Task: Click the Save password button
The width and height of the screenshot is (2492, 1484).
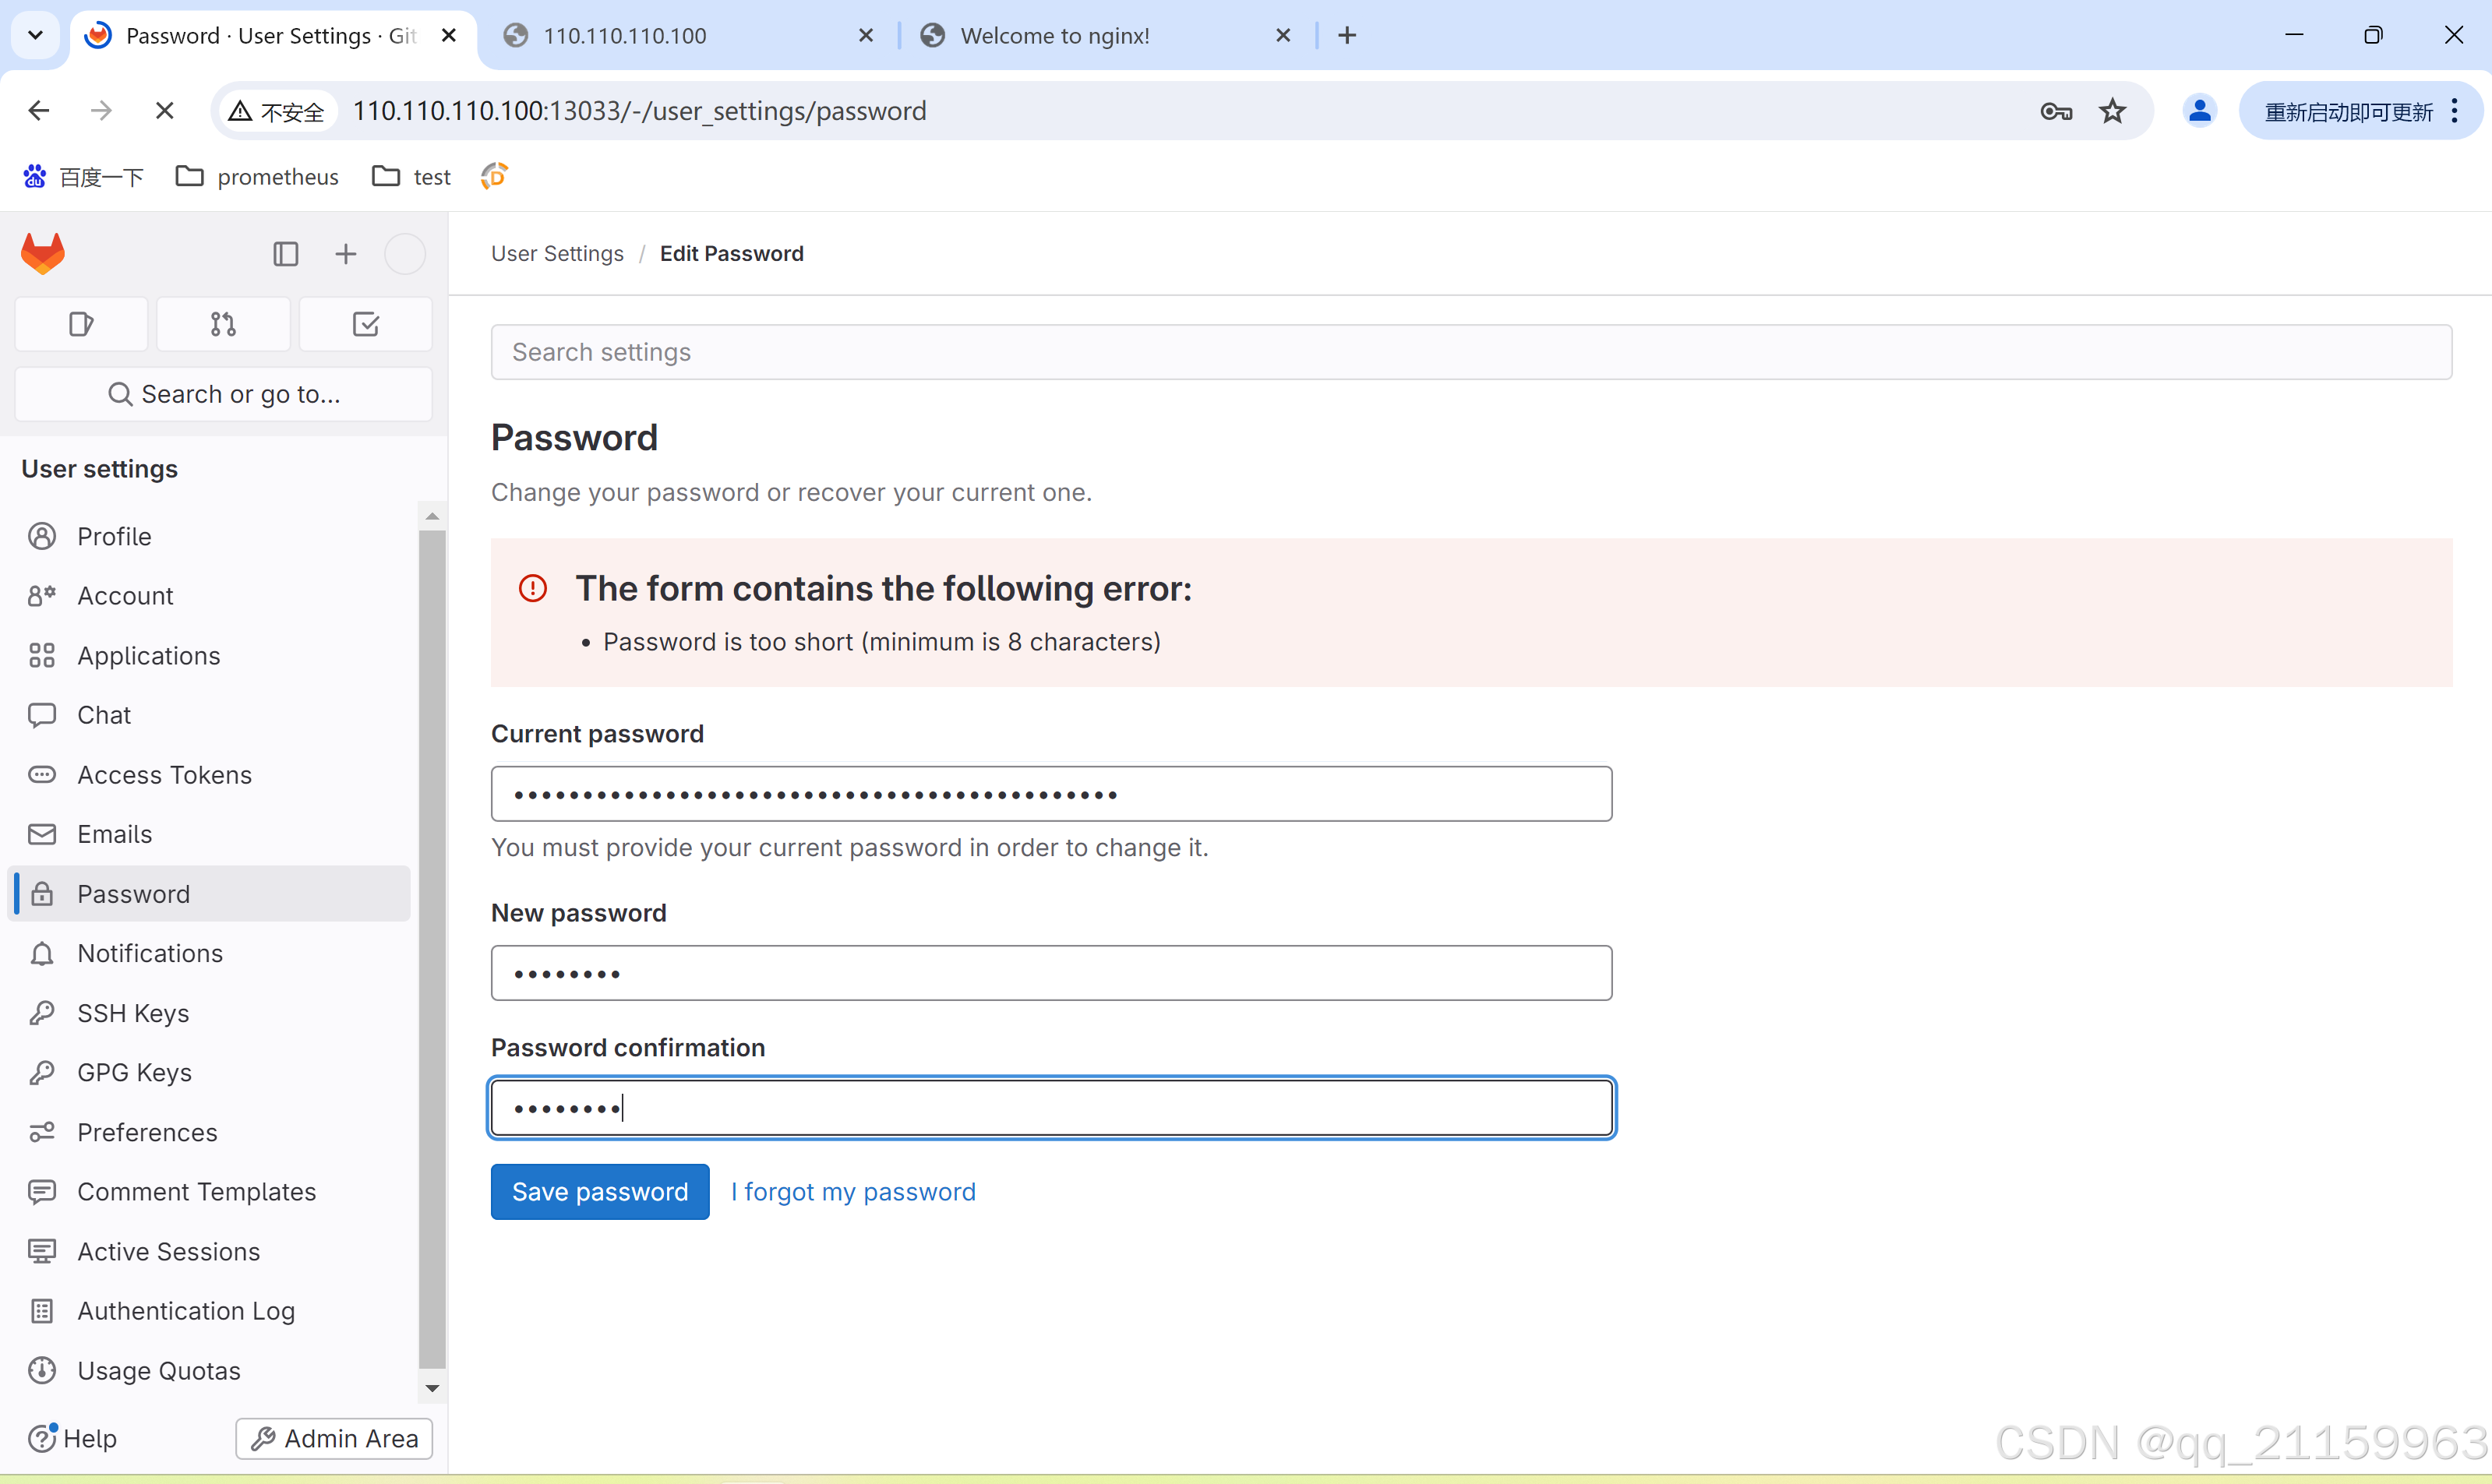Action: (600, 1192)
